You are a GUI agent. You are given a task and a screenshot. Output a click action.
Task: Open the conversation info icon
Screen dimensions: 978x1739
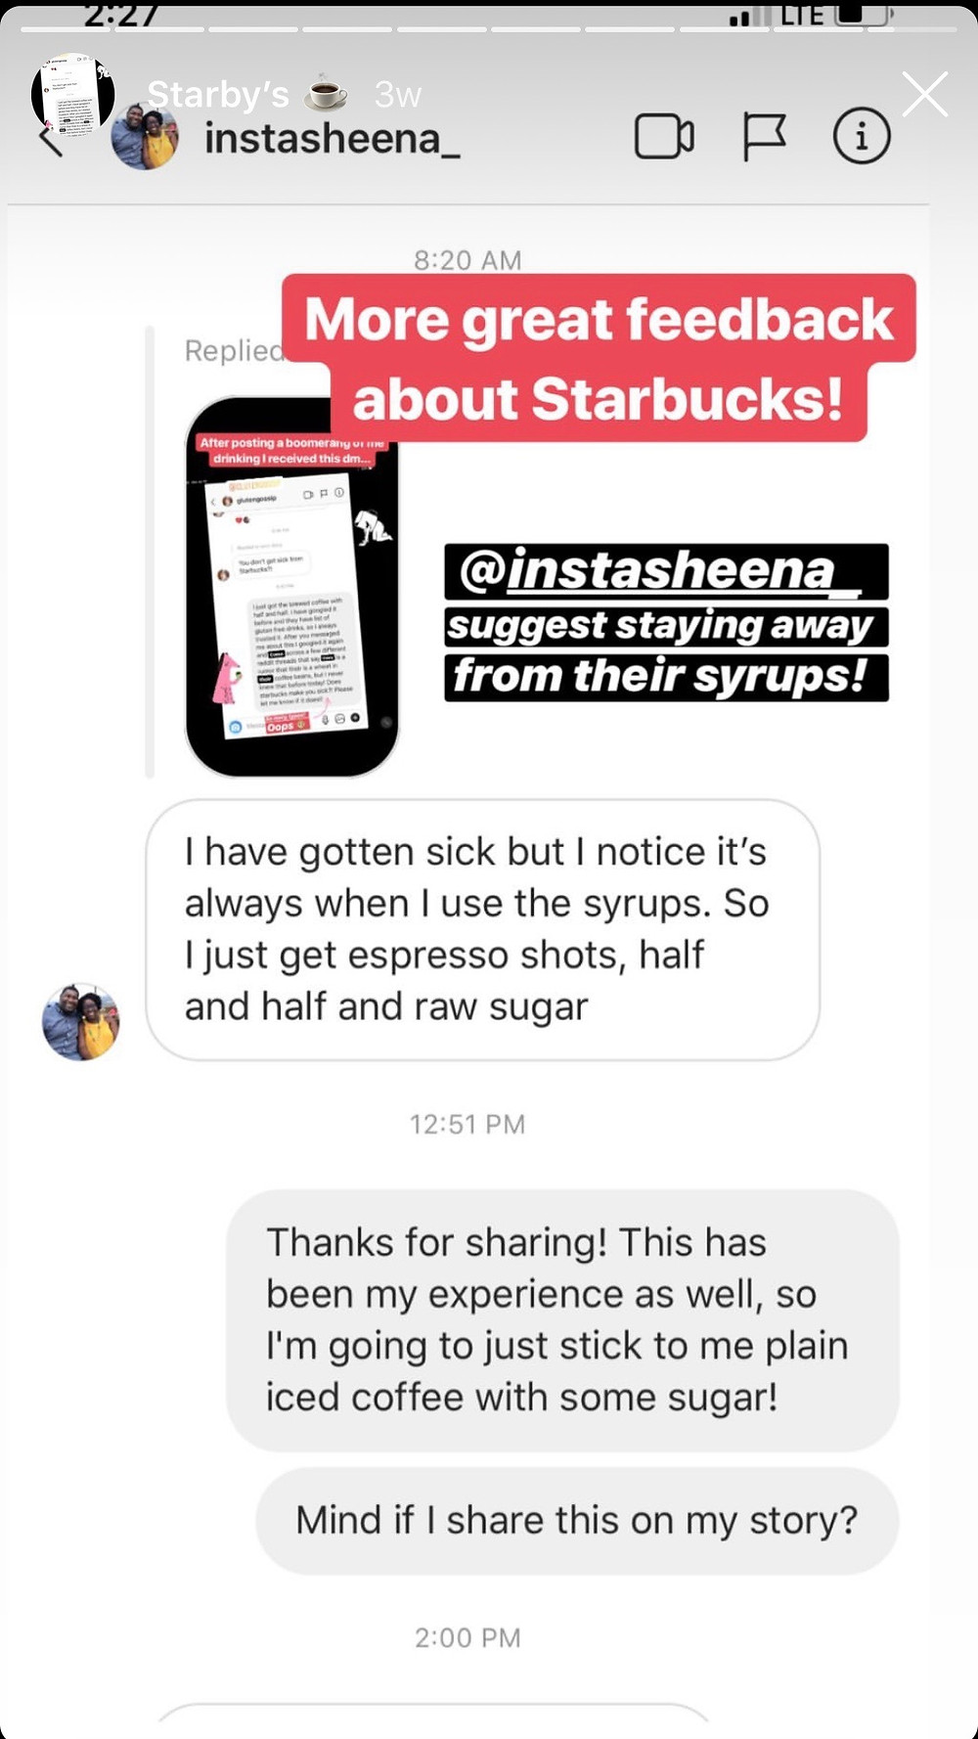862,136
